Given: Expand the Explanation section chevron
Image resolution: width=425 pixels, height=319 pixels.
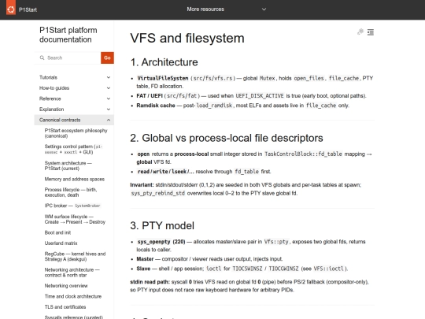Looking at the screenshot, I should [x=109, y=109].
